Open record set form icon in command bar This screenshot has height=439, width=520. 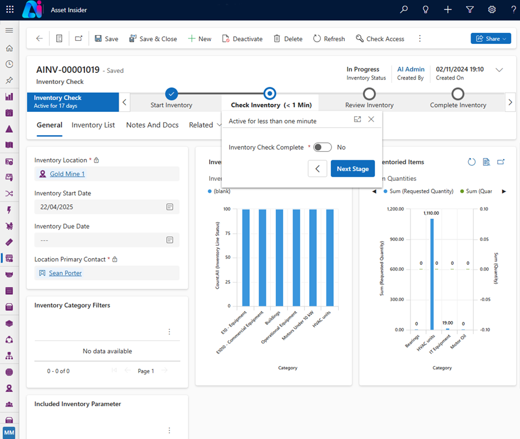pyautogui.click(x=59, y=38)
